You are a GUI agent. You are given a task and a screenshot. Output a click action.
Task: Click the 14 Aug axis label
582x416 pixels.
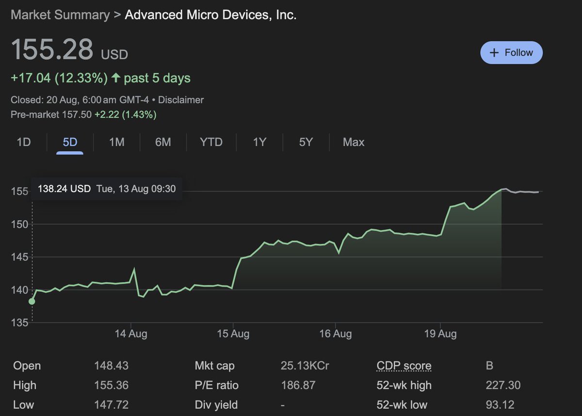[x=131, y=334]
